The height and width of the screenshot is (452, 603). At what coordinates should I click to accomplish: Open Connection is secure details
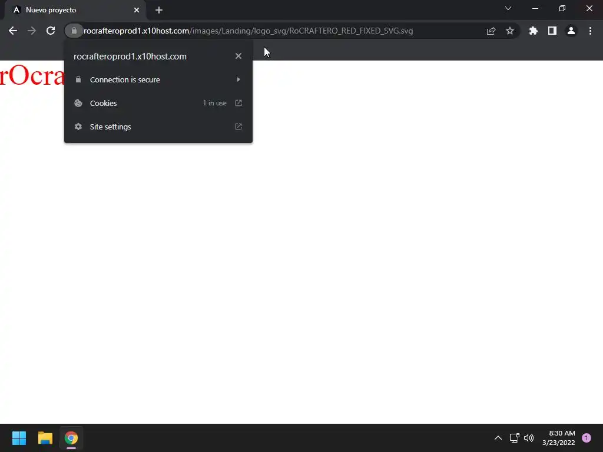click(x=158, y=79)
